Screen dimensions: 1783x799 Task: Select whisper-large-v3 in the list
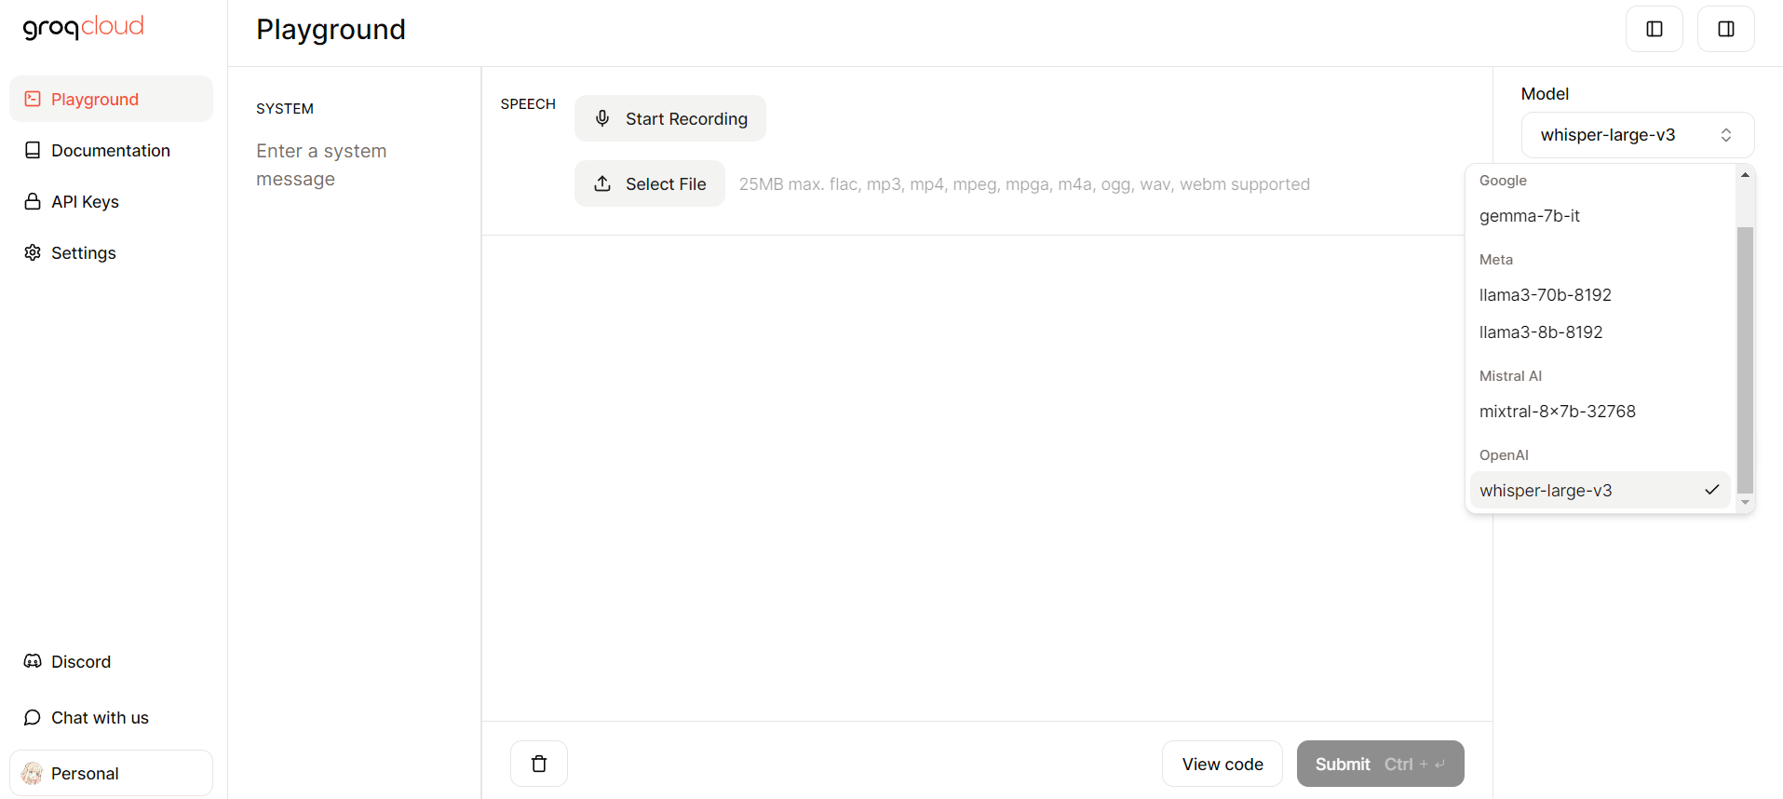[1601, 490]
